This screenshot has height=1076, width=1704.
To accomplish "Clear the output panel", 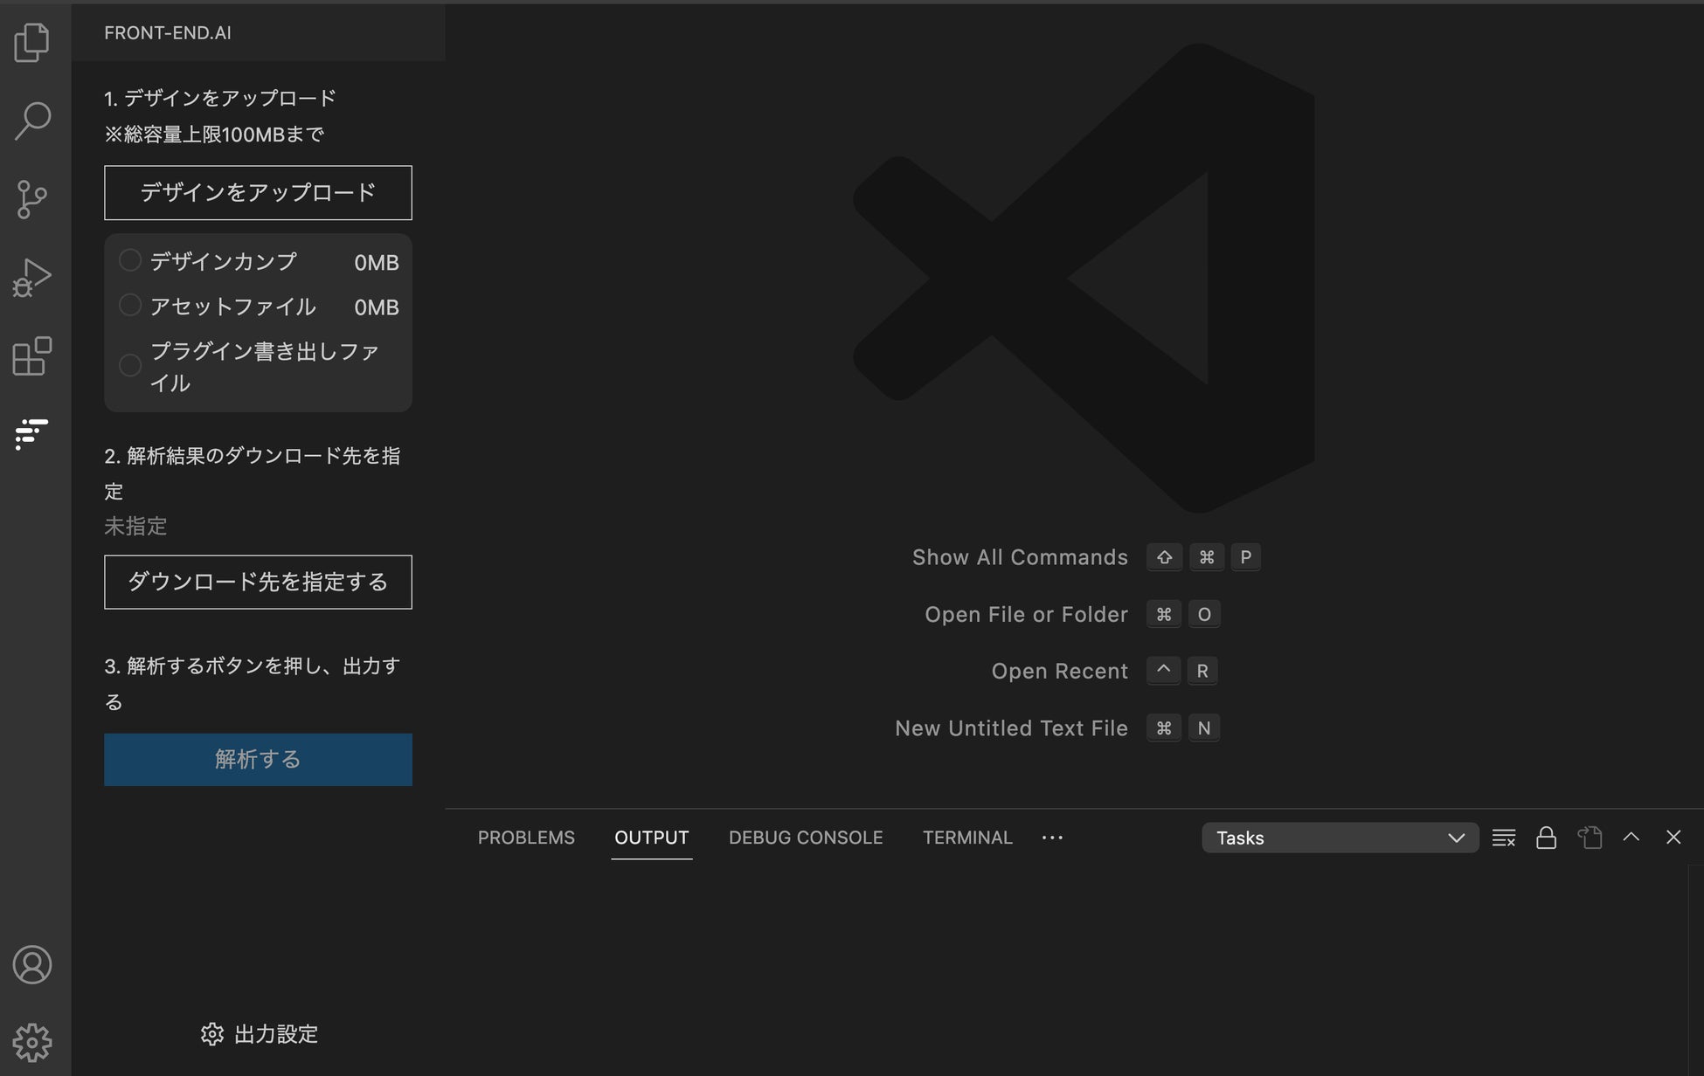I will pyautogui.click(x=1503, y=838).
